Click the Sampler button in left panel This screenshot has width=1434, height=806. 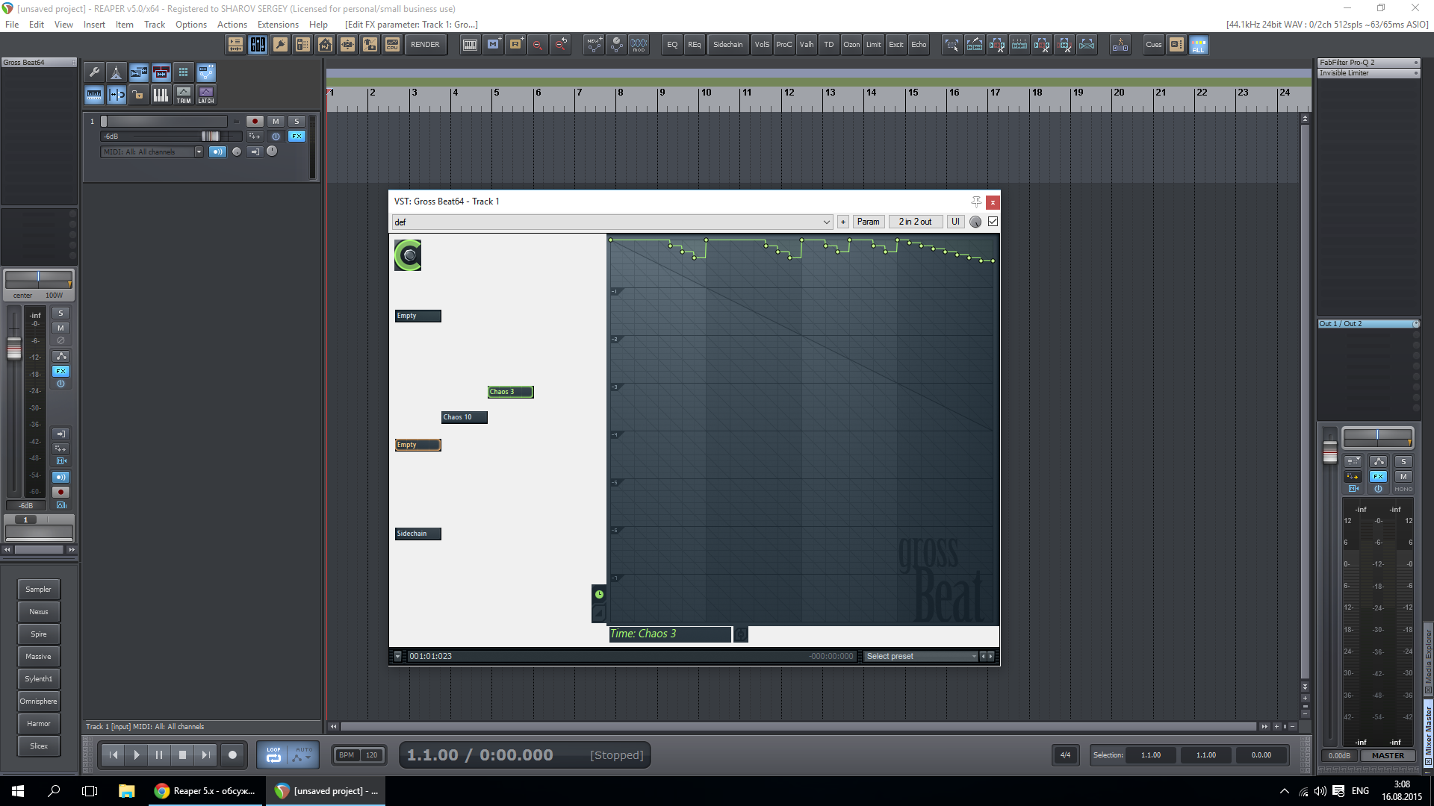[39, 590]
